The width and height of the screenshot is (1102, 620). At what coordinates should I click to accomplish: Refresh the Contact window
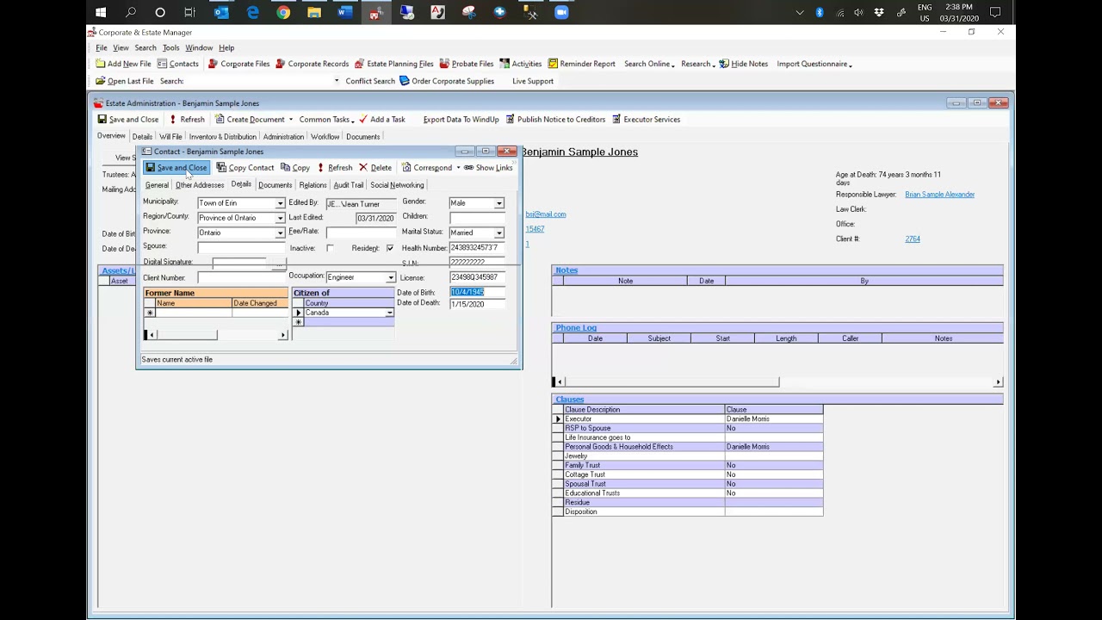click(x=334, y=168)
